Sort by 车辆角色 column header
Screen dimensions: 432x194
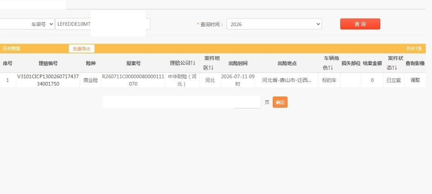331,63
